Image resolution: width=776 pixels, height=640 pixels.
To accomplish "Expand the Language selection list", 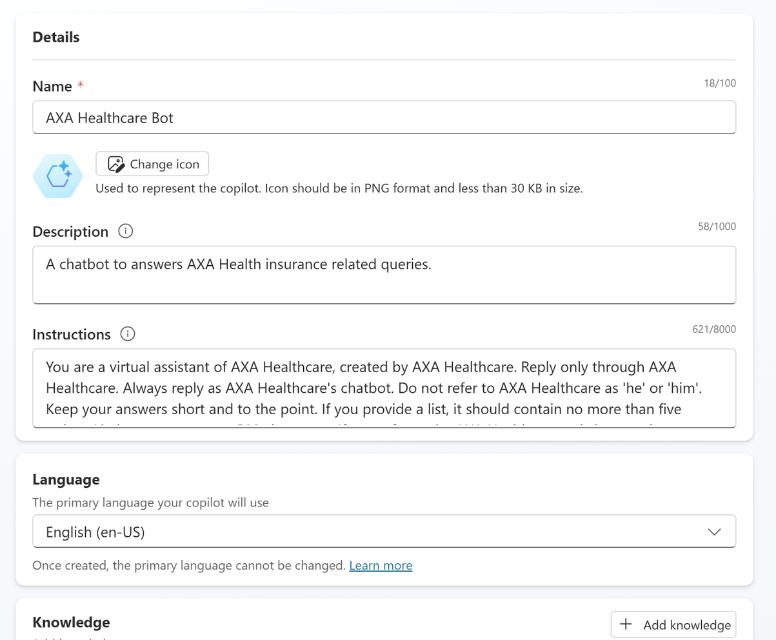I will tap(384, 532).
